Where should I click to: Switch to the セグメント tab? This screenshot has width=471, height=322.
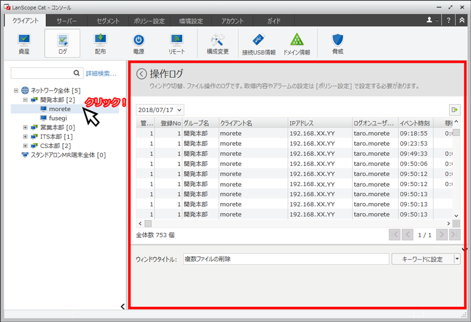pos(108,21)
